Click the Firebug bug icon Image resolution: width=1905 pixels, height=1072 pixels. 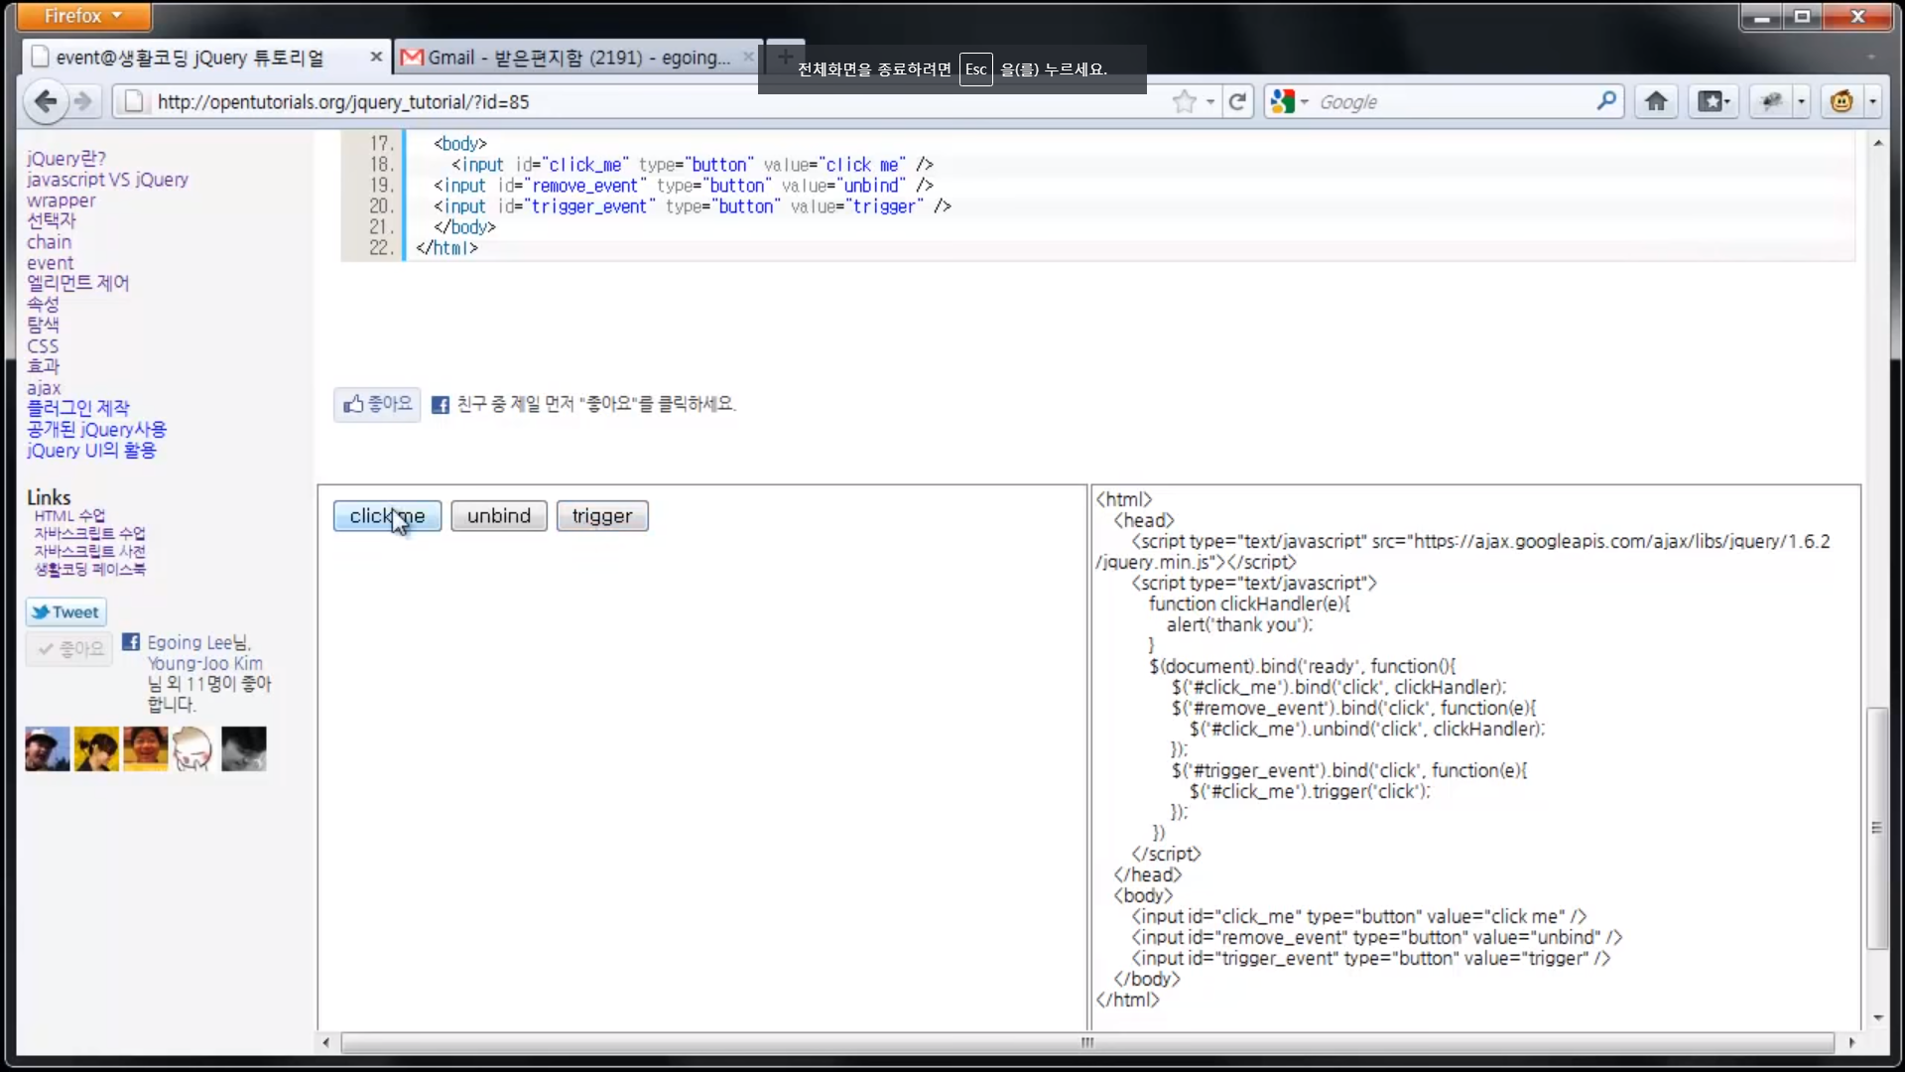[x=1772, y=101]
